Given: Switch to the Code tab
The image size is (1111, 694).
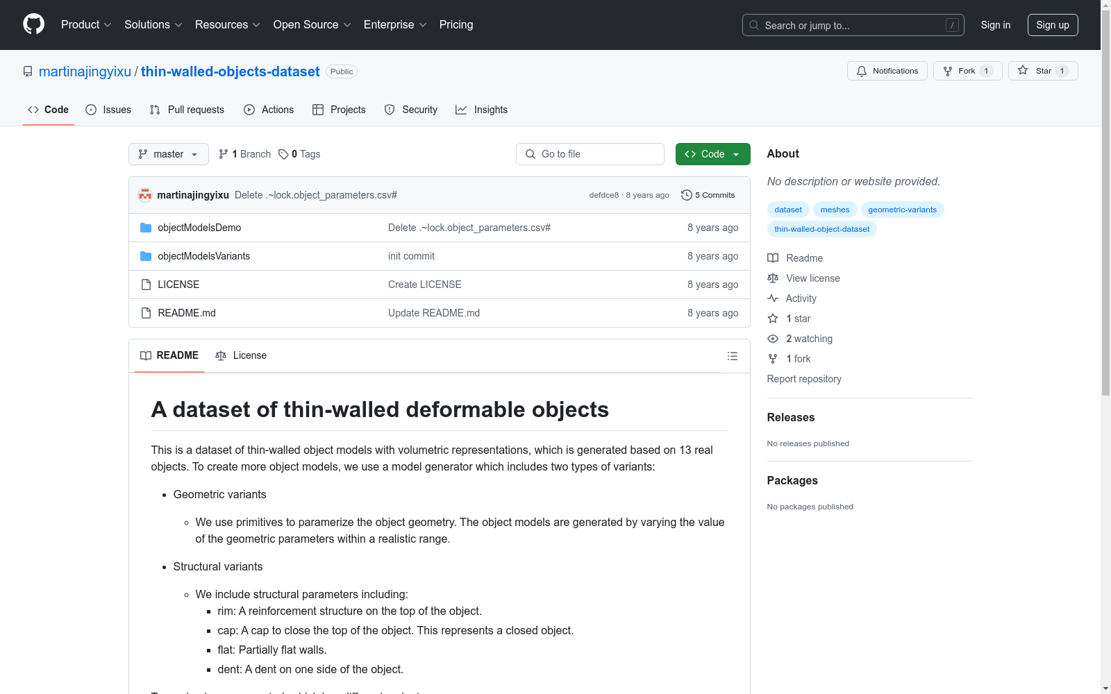Looking at the screenshot, I should pos(49,110).
